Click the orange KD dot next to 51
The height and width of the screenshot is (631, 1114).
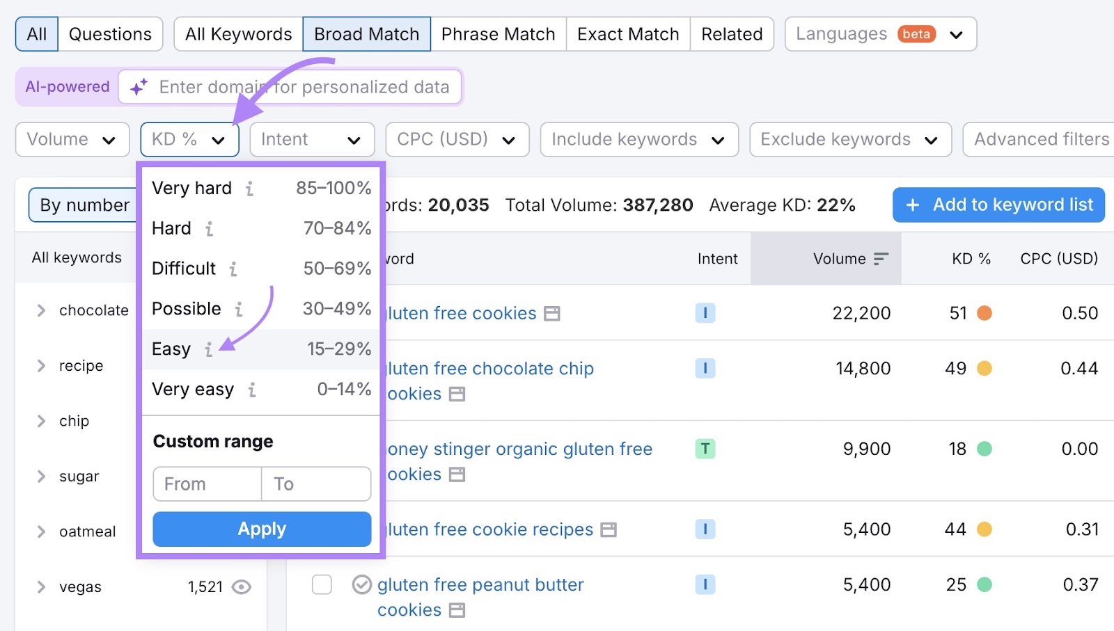click(984, 313)
